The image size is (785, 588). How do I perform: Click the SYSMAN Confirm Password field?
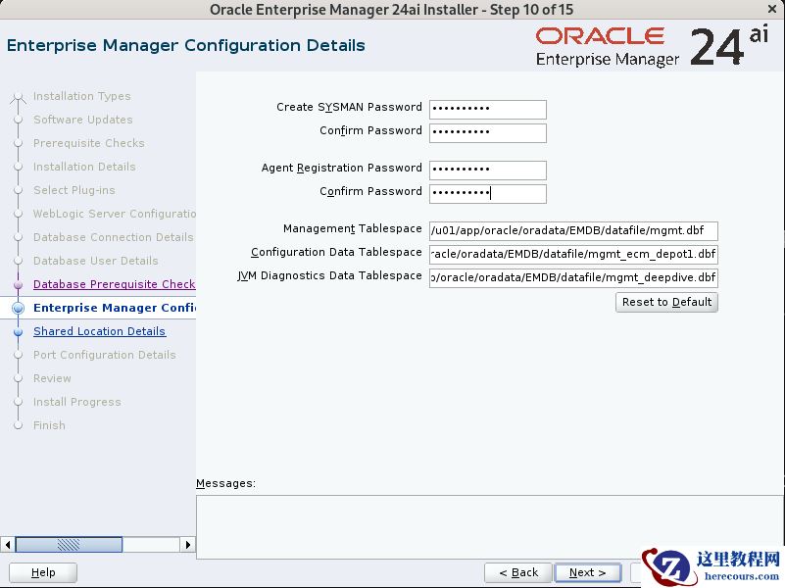coord(488,132)
